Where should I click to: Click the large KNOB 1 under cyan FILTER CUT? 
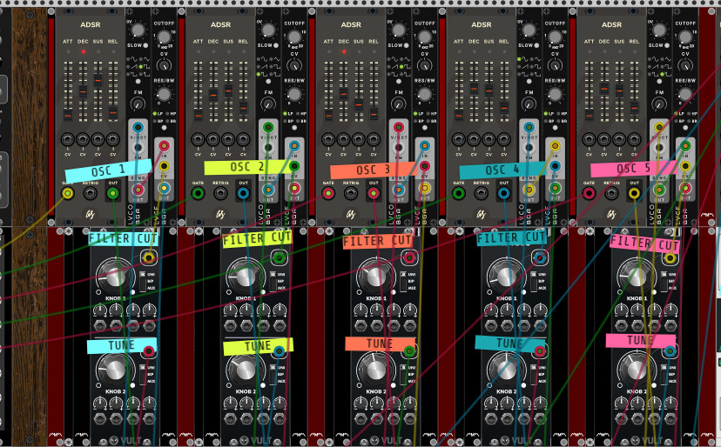115,276
